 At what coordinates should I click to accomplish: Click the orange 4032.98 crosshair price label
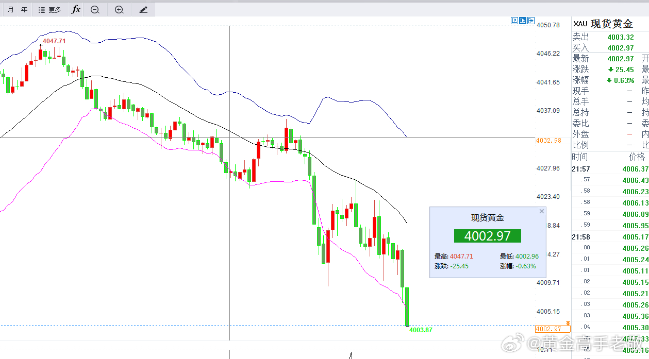548,140
